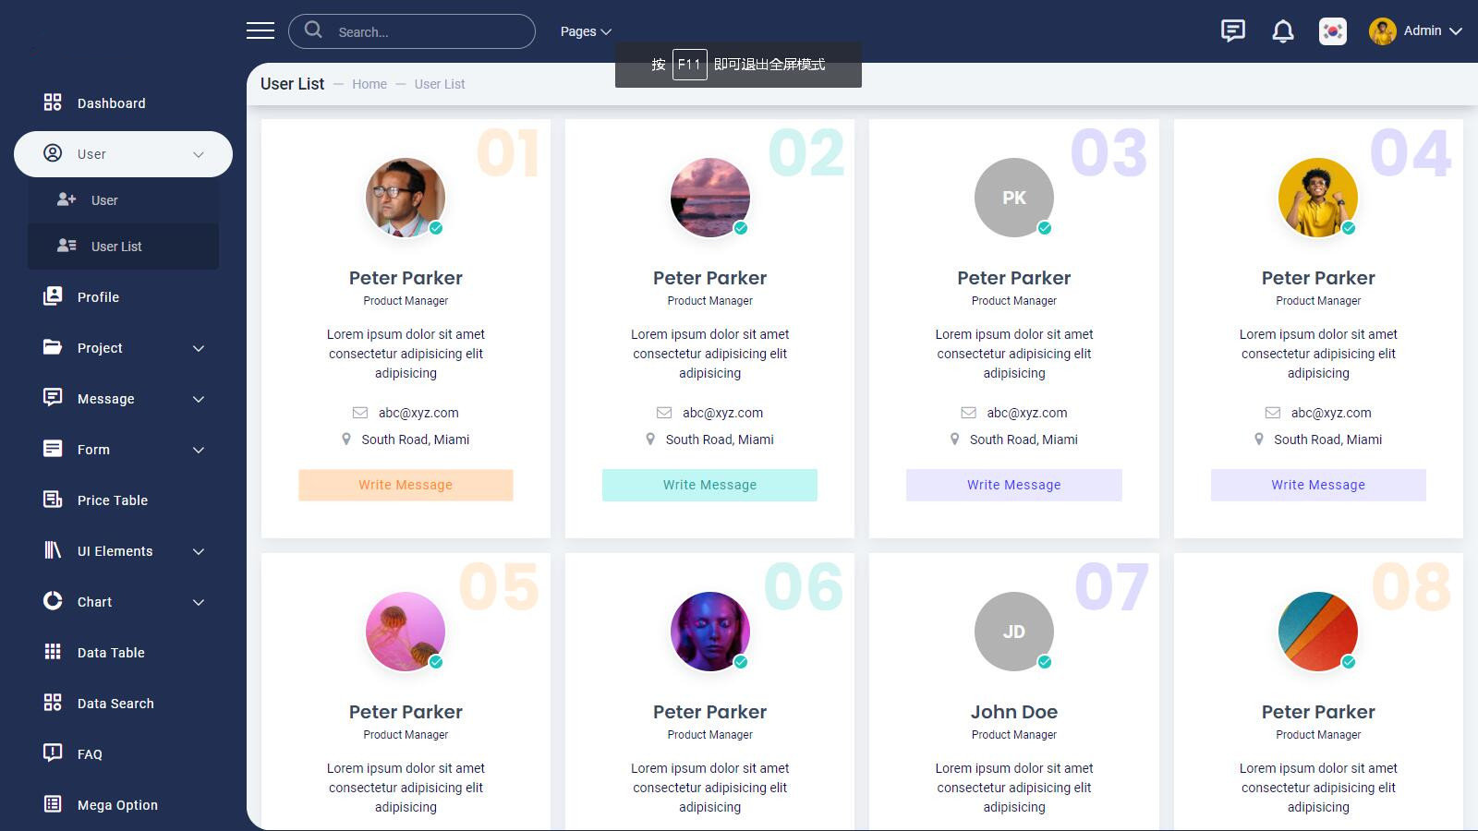Click the John Doe name
The image size is (1478, 831).
click(1013, 712)
